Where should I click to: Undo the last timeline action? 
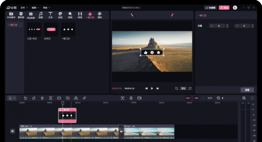pos(25,98)
